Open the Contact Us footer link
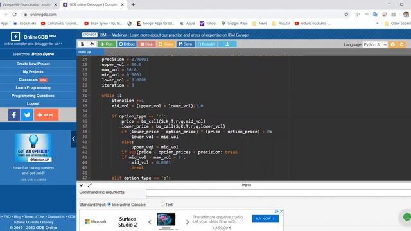411x231 pixels. point(56,217)
